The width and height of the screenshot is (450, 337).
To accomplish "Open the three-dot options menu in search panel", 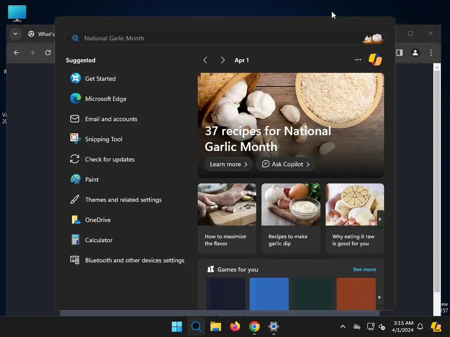I will pyautogui.click(x=358, y=60).
